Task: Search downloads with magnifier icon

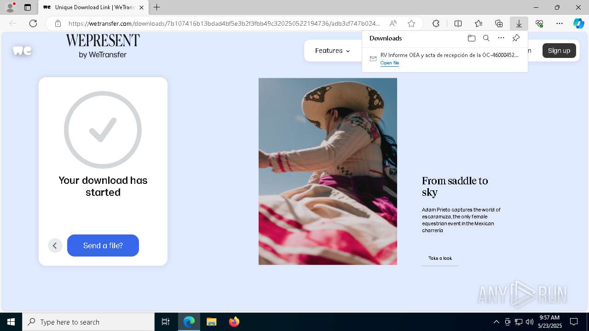Action: [486, 38]
